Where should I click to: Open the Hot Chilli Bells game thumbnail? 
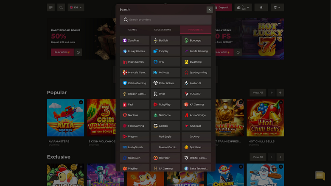coord(265,118)
